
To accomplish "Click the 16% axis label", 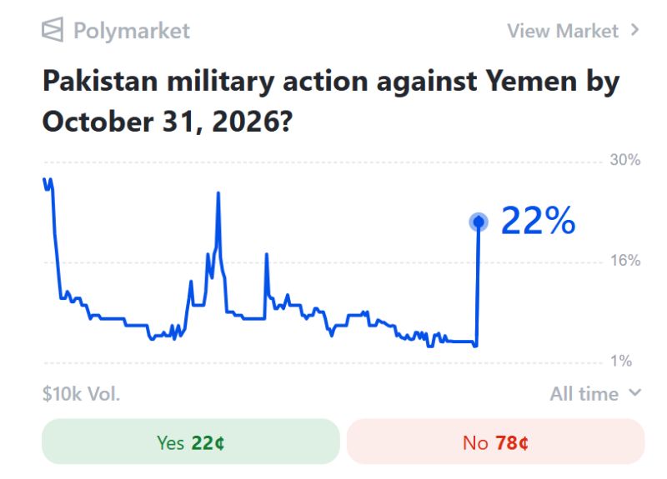I will point(624,261).
